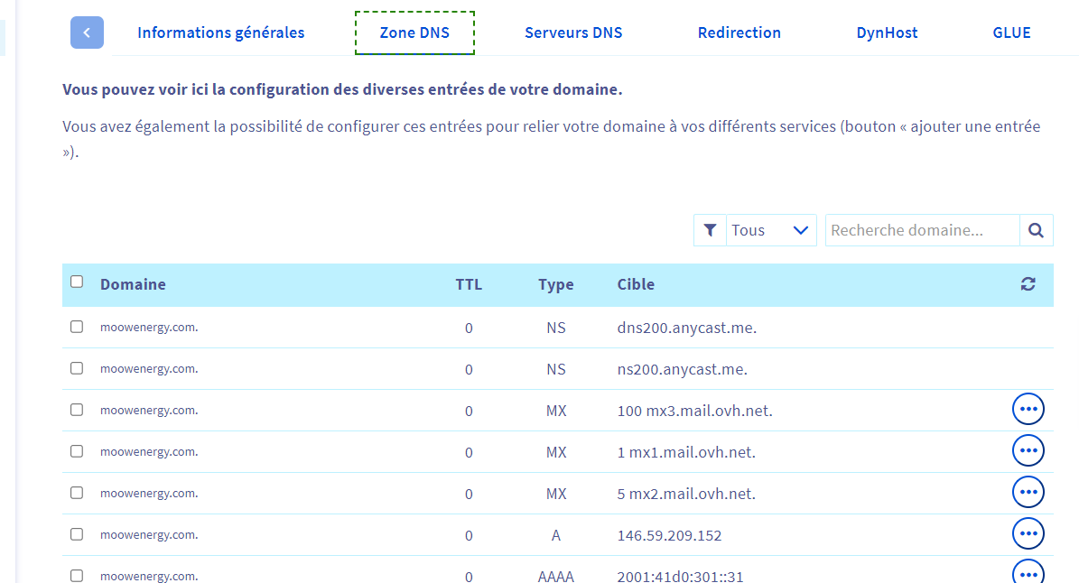Click the filter funnel icon
Image resolution: width=1079 pixels, height=583 pixels.
coord(710,230)
